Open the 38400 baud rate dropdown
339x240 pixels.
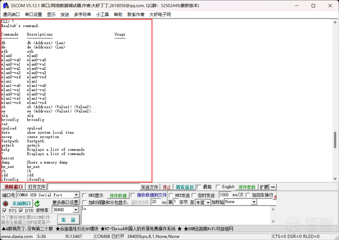click(x=76, y=210)
